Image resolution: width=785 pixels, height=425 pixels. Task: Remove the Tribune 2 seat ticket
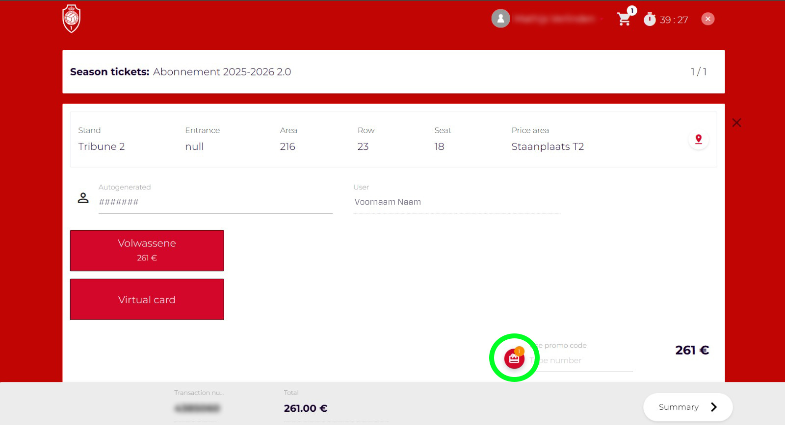(736, 123)
